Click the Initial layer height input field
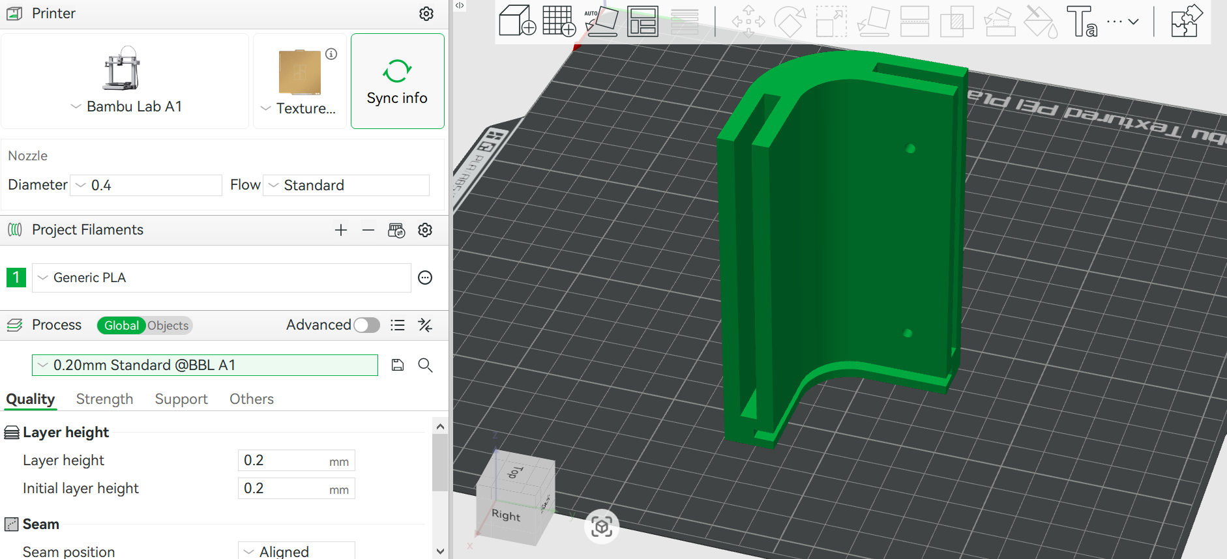Screen dimensions: 1227x559 pos(297,489)
